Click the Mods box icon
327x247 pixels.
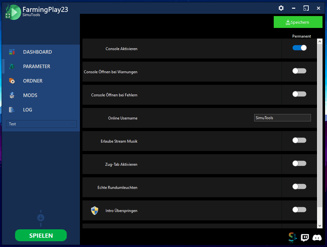[12, 95]
